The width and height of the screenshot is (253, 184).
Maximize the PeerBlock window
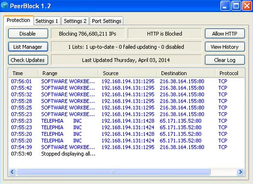pos(236,6)
